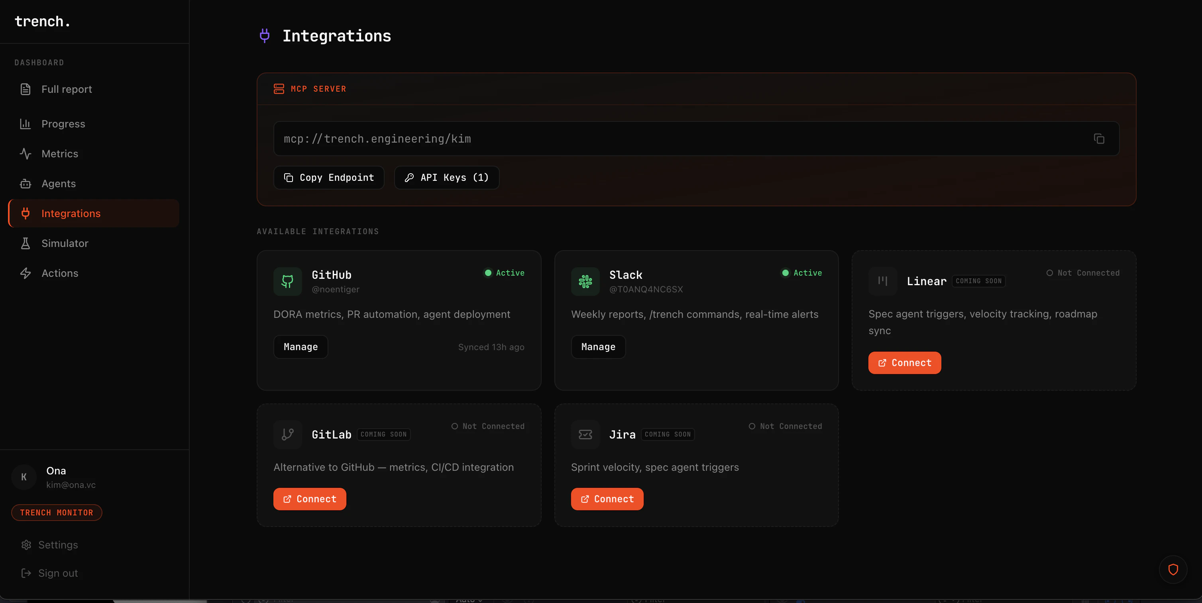Image resolution: width=1202 pixels, height=603 pixels.
Task: Connect the Linear integration
Action: tap(904, 362)
